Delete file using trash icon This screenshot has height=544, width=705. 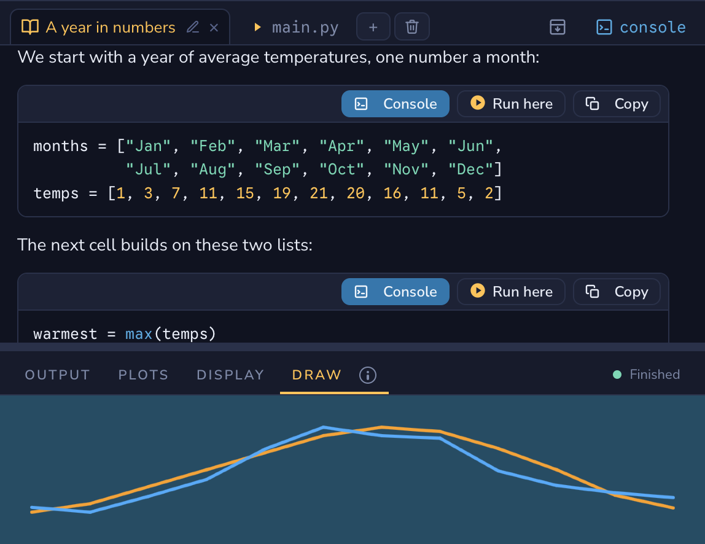pyautogui.click(x=412, y=27)
